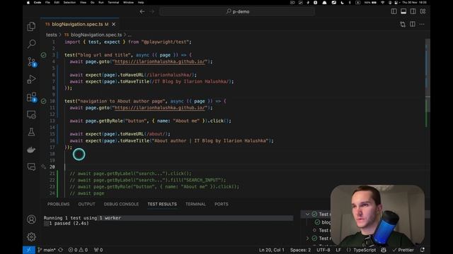453x254 pixels.
Task: Open the Docker whale view
Action: click(x=31, y=150)
